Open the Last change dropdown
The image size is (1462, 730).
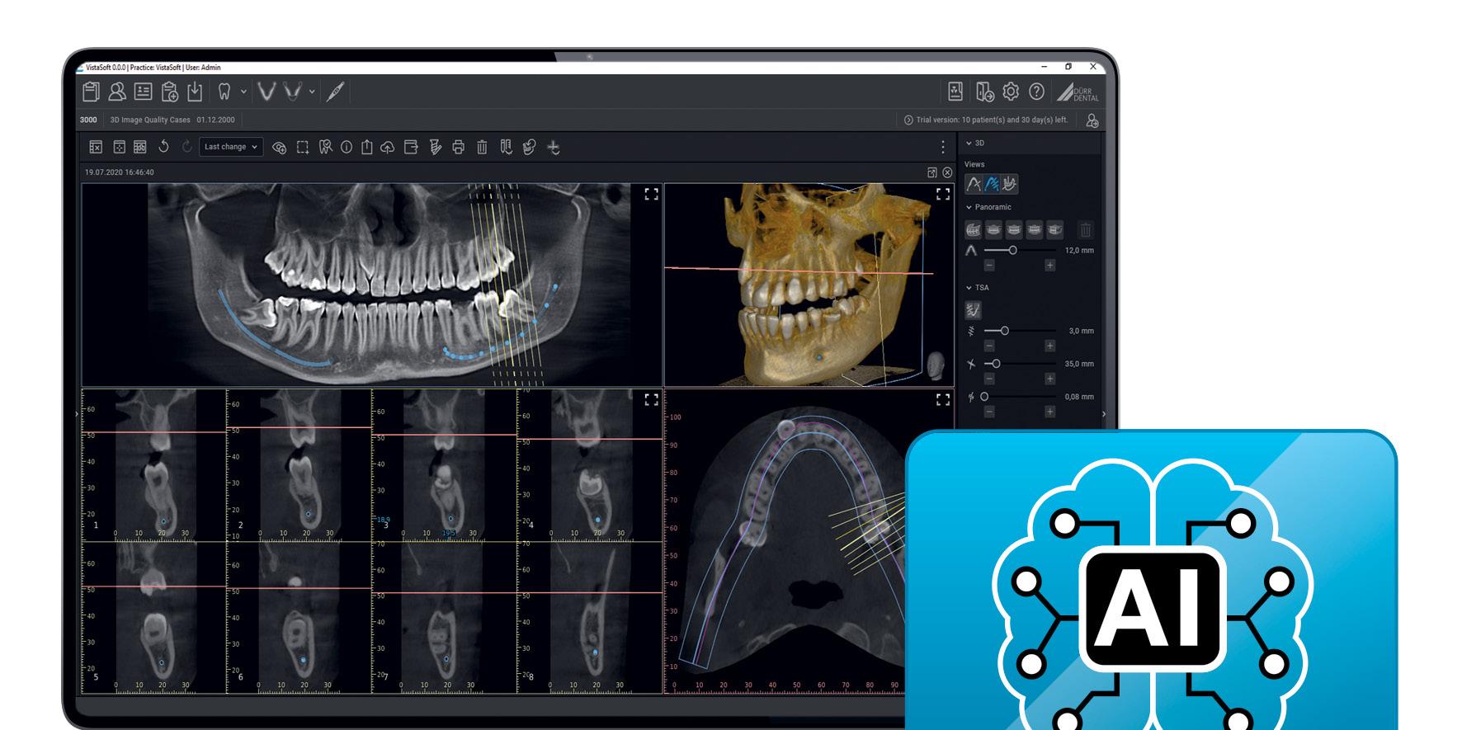231,147
